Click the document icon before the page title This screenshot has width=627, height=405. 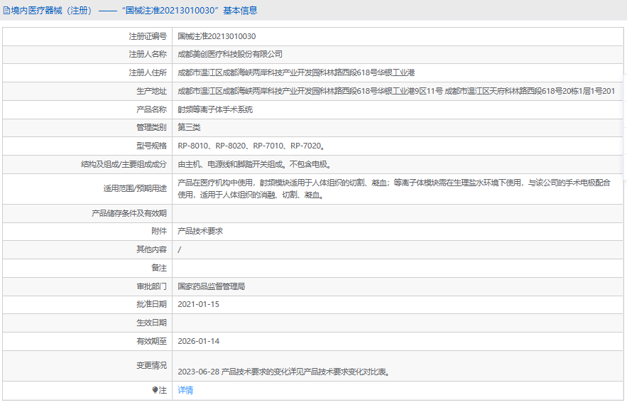6,11
